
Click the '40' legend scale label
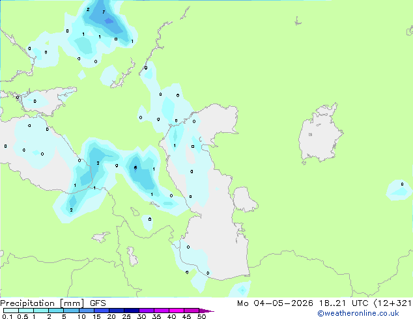(171, 316)
